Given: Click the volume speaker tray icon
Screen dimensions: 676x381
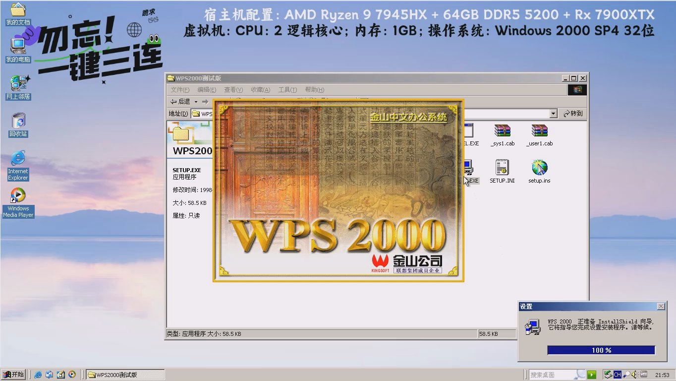Looking at the screenshot, I should point(635,375).
